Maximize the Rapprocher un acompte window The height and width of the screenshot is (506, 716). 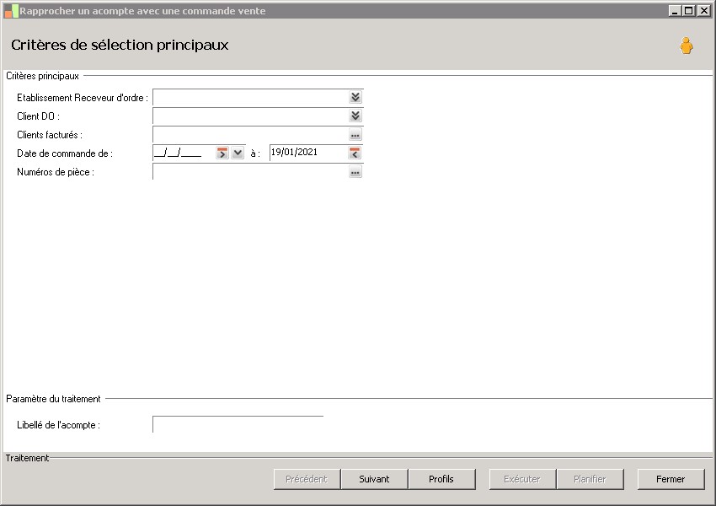pos(689,10)
